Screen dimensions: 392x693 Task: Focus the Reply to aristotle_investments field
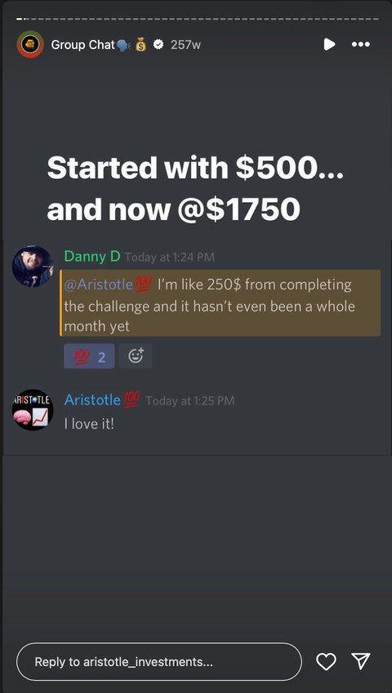coord(159,662)
